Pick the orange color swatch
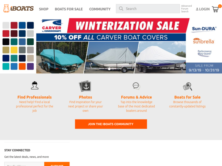222x166 pixels. pyautogui.click(x=22, y=66)
